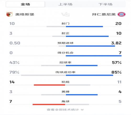This screenshot has width=131, height=115.
Task: Click the Augsburg club crest icon
Action: click(x=9, y=14)
